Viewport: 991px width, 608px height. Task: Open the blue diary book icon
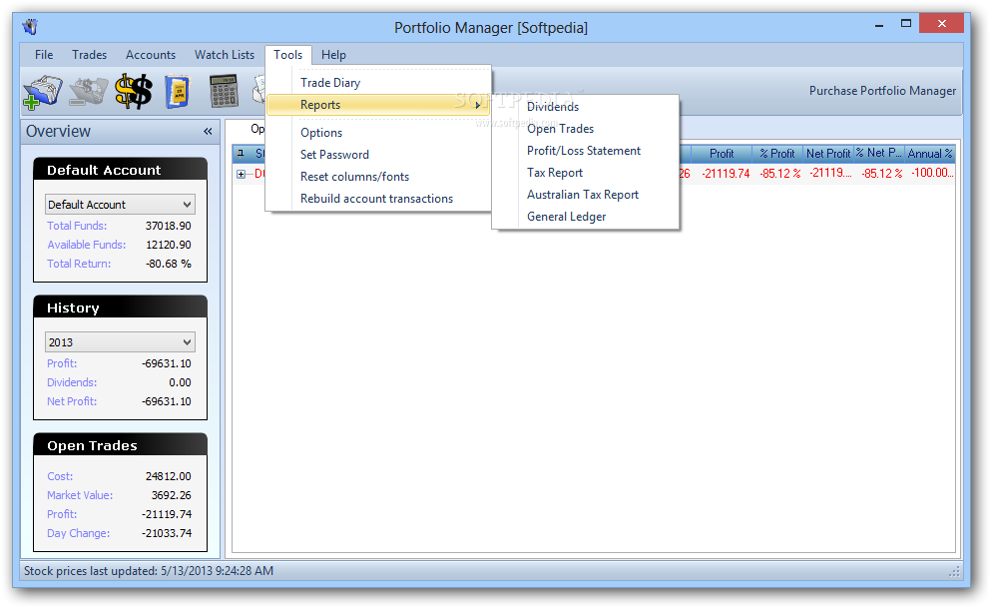178,92
